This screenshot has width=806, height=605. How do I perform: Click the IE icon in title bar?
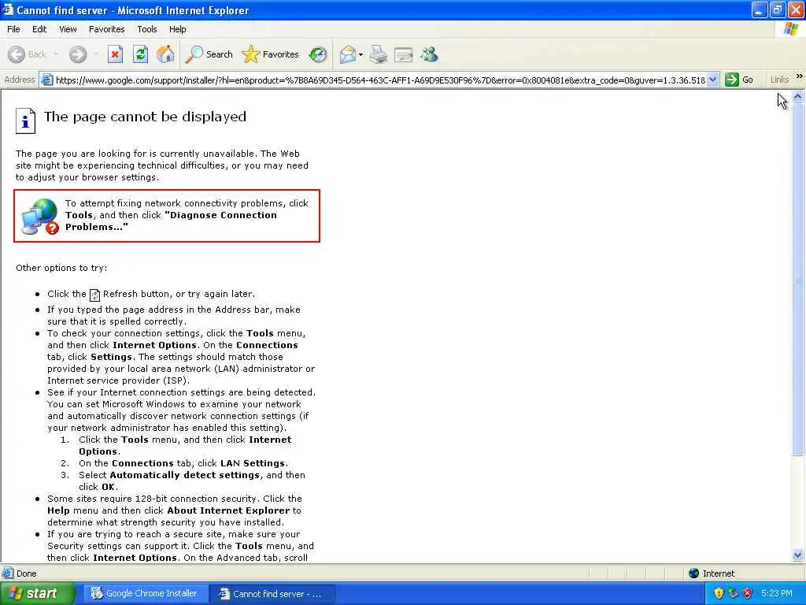(x=8, y=9)
